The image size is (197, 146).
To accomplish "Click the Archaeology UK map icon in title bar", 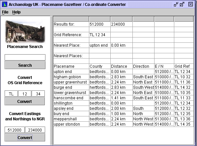I will [5, 4].
